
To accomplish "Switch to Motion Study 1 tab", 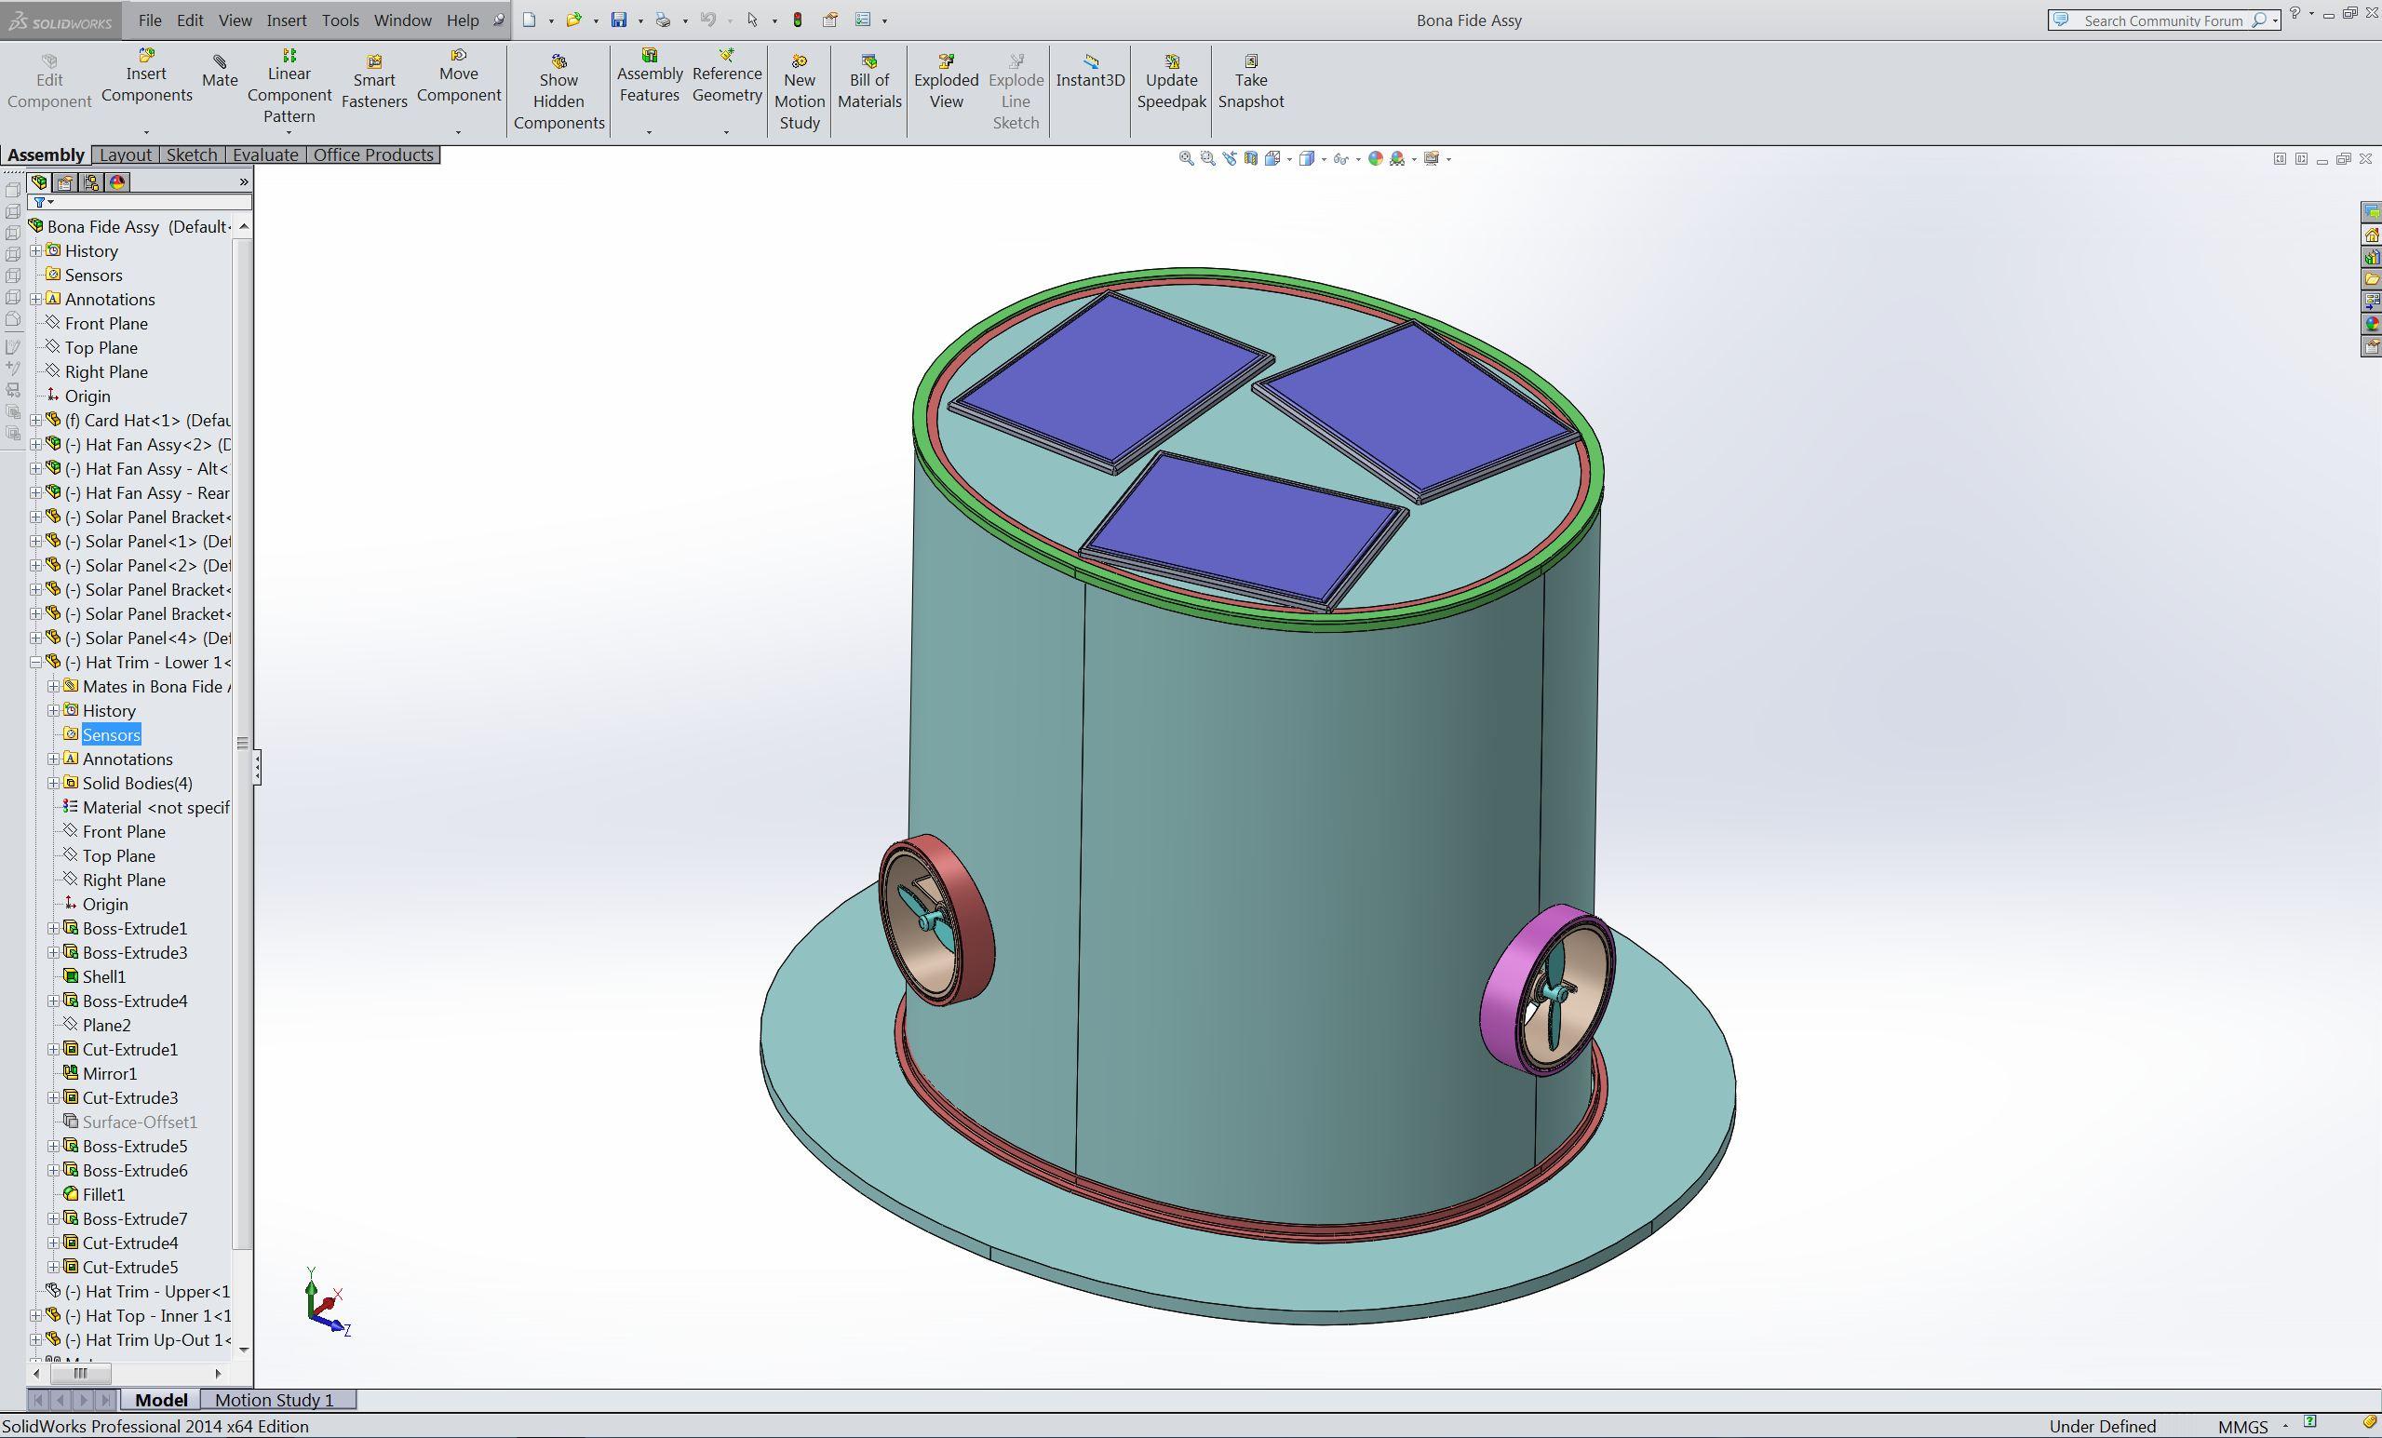I will click(274, 1399).
